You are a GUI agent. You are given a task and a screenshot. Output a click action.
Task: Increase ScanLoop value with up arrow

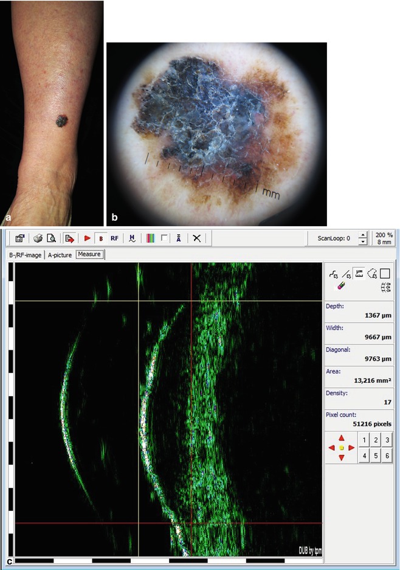pyautogui.click(x=362, y=235)
